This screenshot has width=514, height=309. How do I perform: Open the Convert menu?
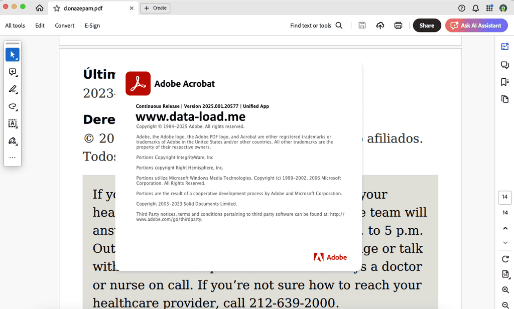pos(65,26)
